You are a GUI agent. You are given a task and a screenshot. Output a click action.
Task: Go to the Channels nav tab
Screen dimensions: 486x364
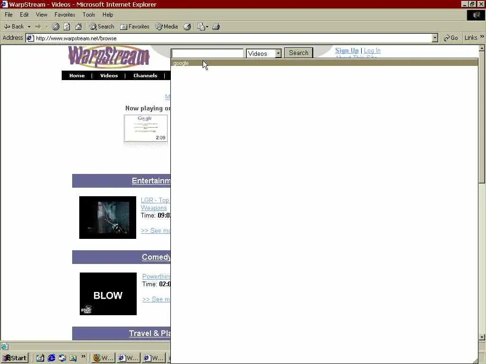145,75
